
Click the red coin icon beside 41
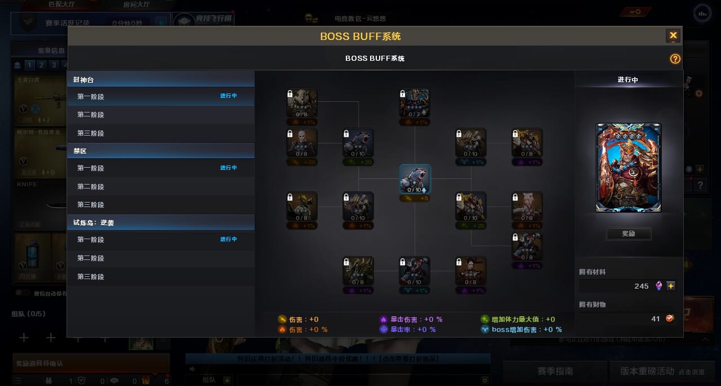[670, 318]
